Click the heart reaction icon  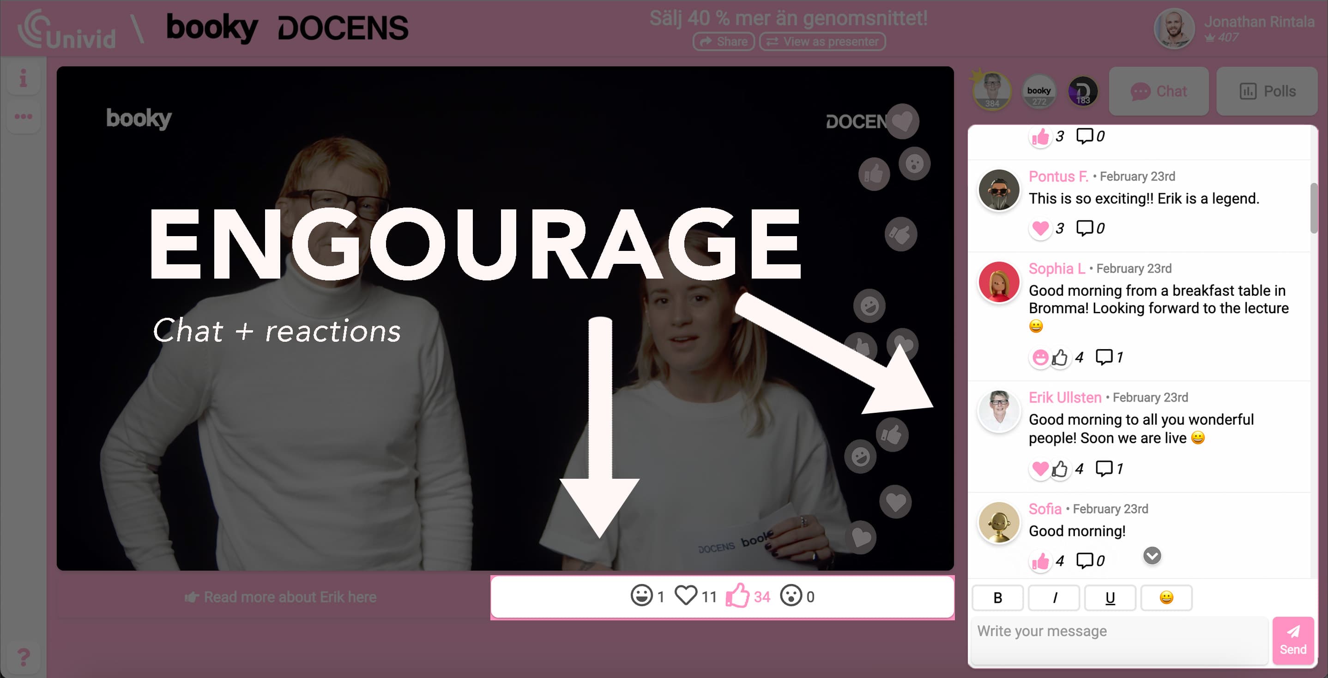coord(689,596)
